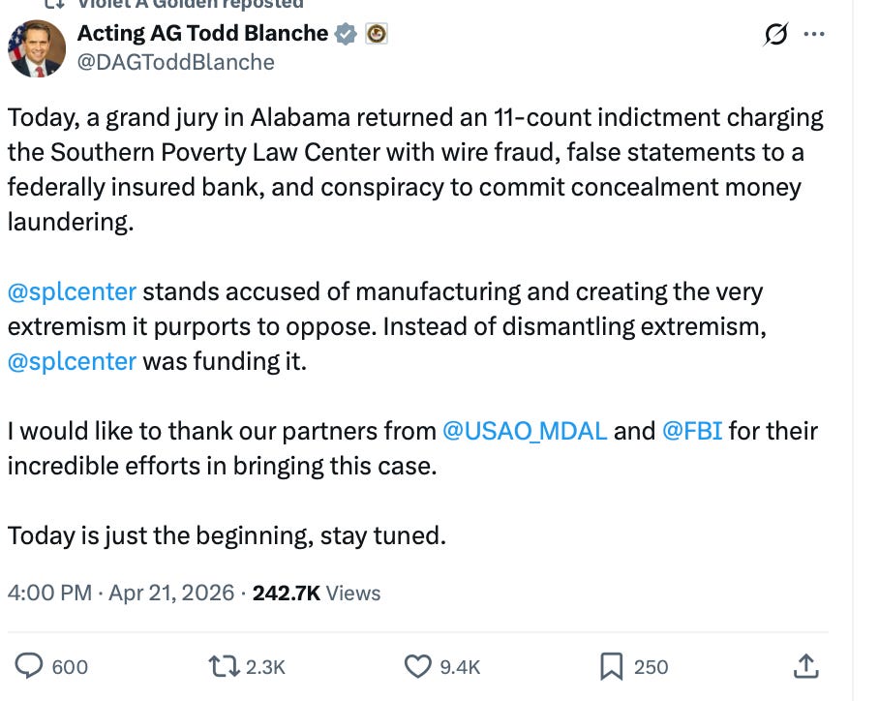Open the share icon at bottom right
This screenshot has width=879, height=701.
click(x=805, y=666)
